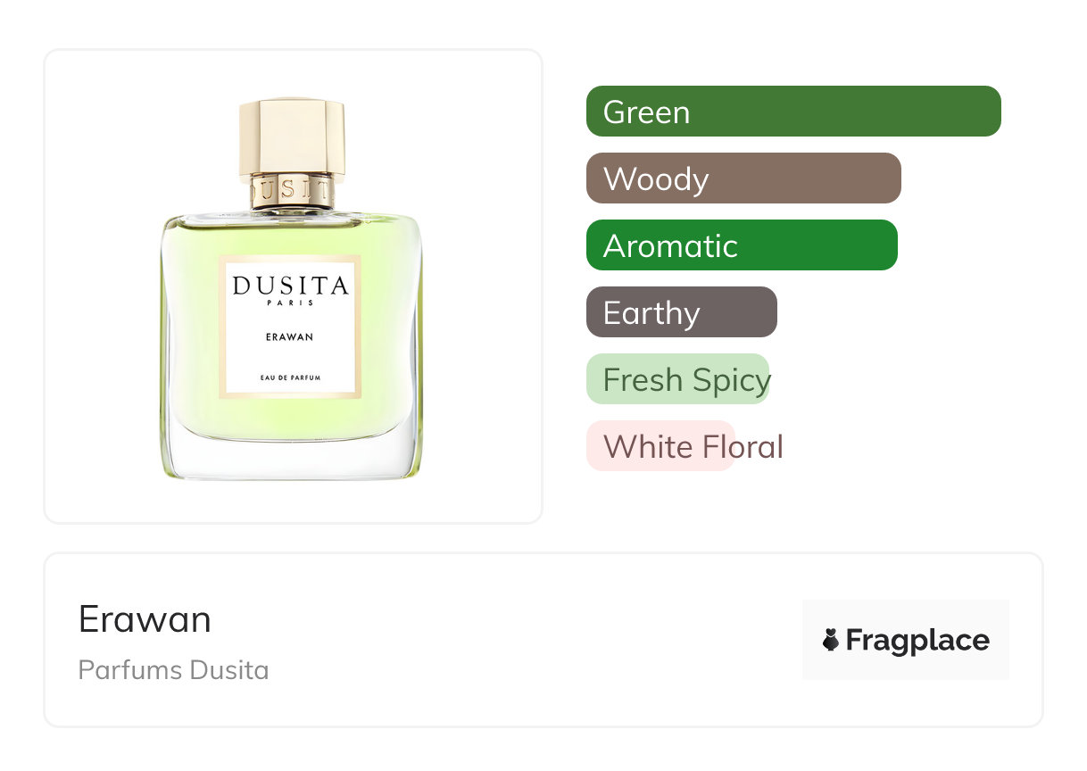Select the Green accord bar
Viewport: 1087px width, 771px height.
pyautogui.click(x=793, y=112)
